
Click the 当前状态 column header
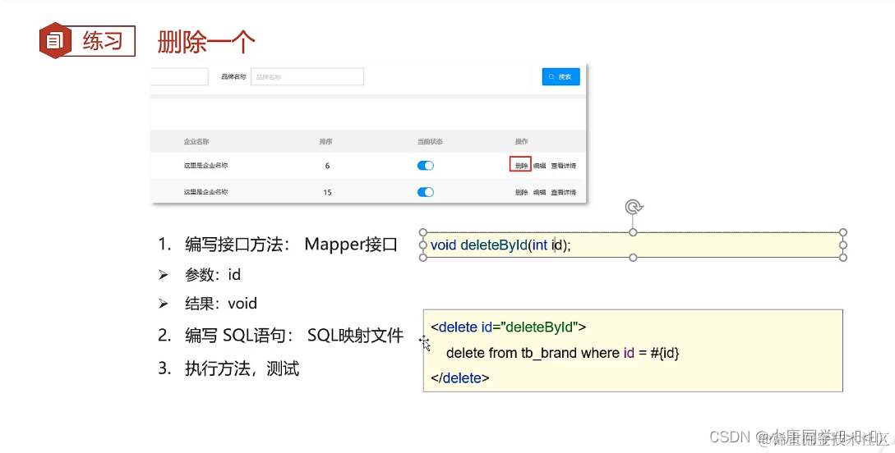point(430,141)
